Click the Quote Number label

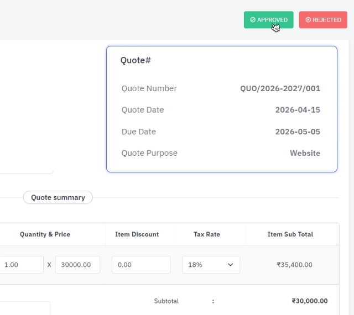149,88
